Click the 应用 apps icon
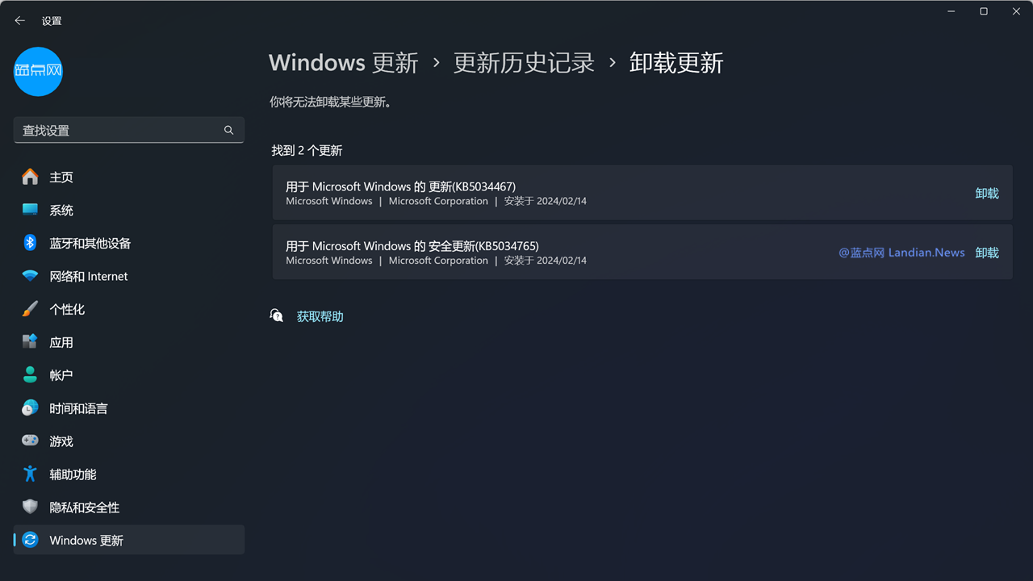This screenshot has width=1033, height=581. pyautogui.click(x=30, y=342)
